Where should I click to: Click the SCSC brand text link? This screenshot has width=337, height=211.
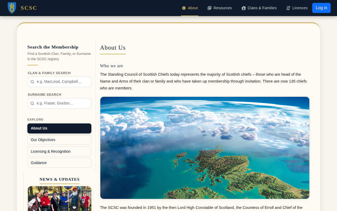pos(29,8)
